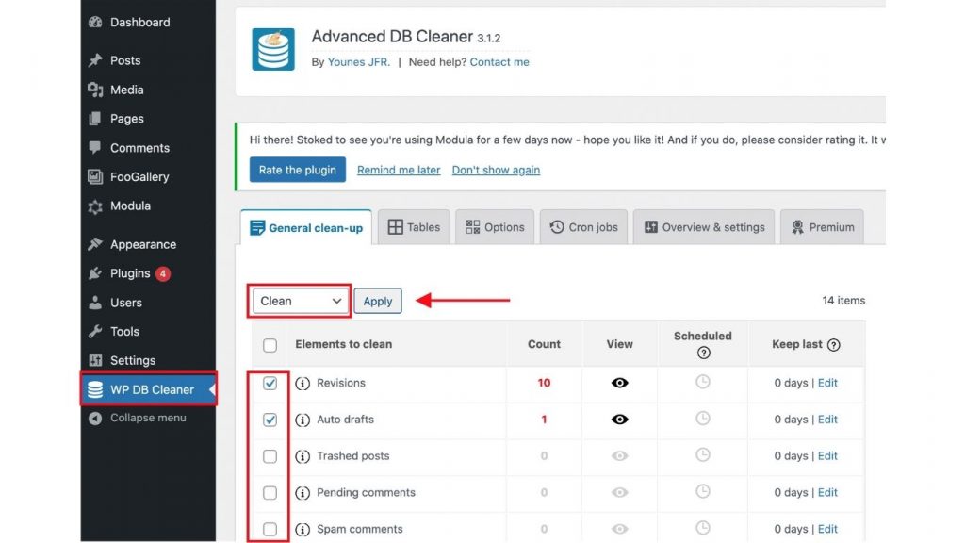Uncheck the Revisions checkbox
This screenshot has height=543, width=965.
[x=269, y=383]
